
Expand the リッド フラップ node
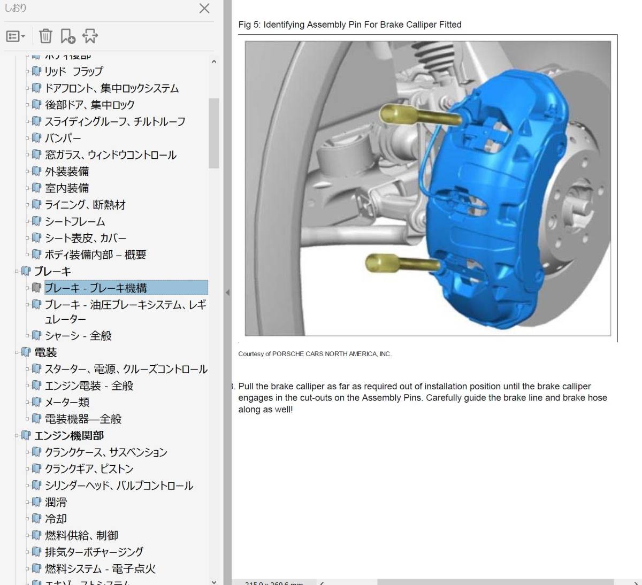pyautogui.click(x=27, y=72)
